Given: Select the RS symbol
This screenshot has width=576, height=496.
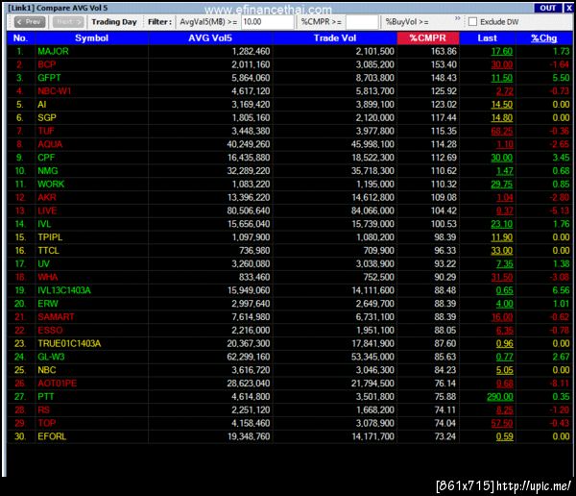Looking at the screenshot, I should point(44,409).
